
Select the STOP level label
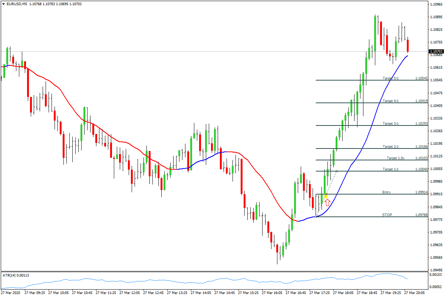point(387,215)
